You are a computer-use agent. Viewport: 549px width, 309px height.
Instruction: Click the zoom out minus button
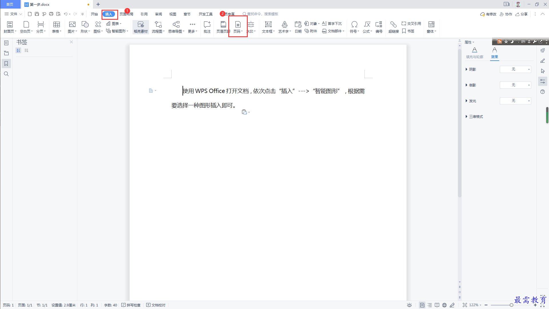486,305
